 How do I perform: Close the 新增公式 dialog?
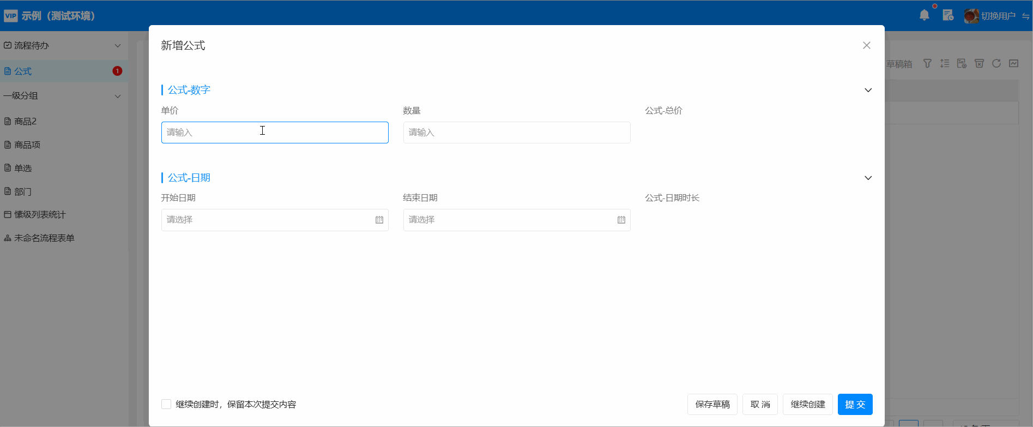coord(867,45)
